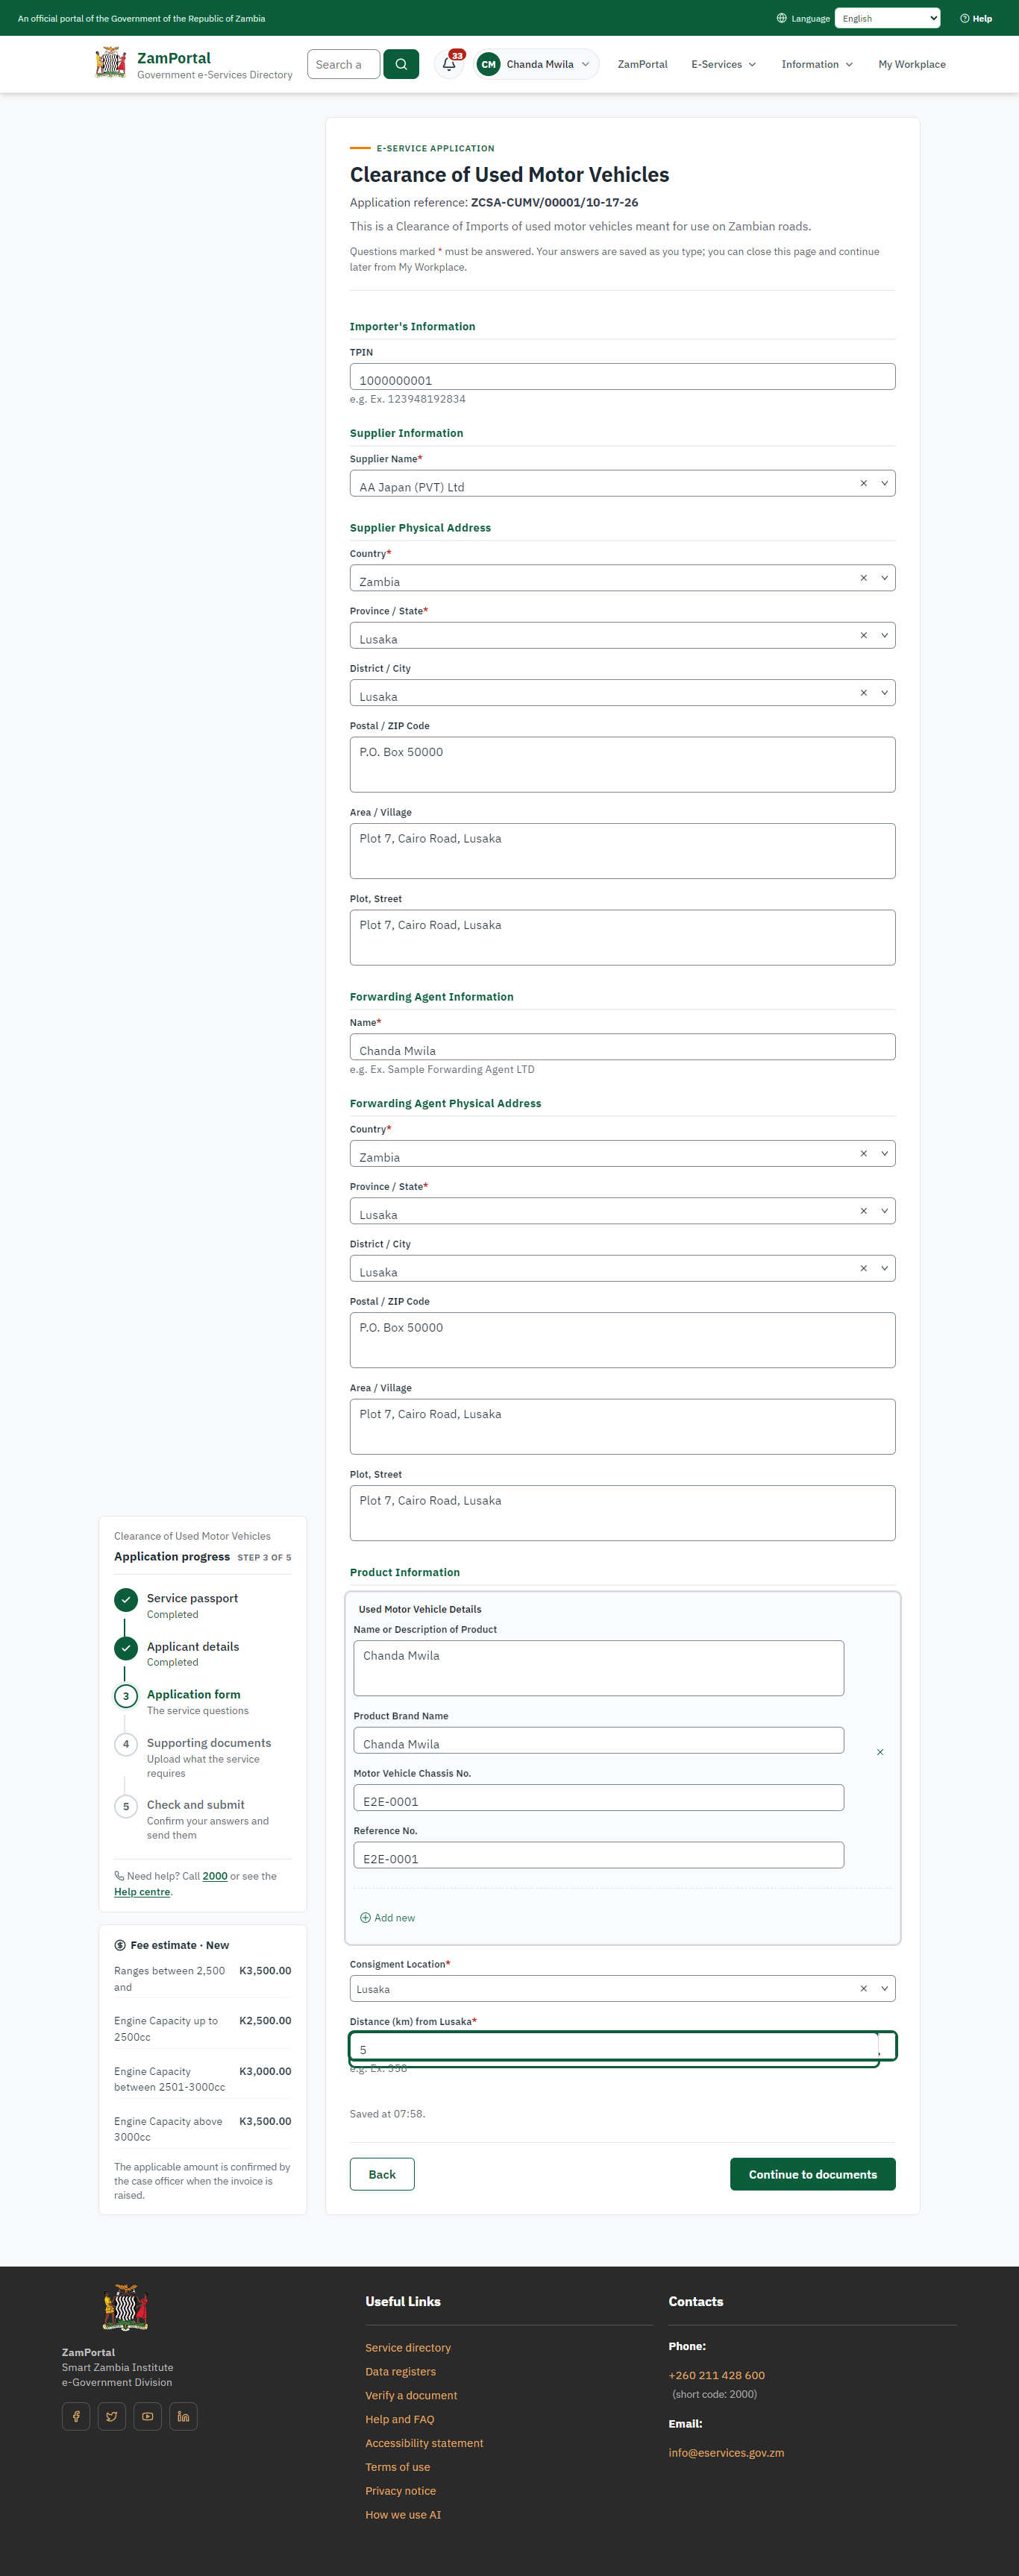Click the Help question mark icon
1019x2576 pixels.
964,18
